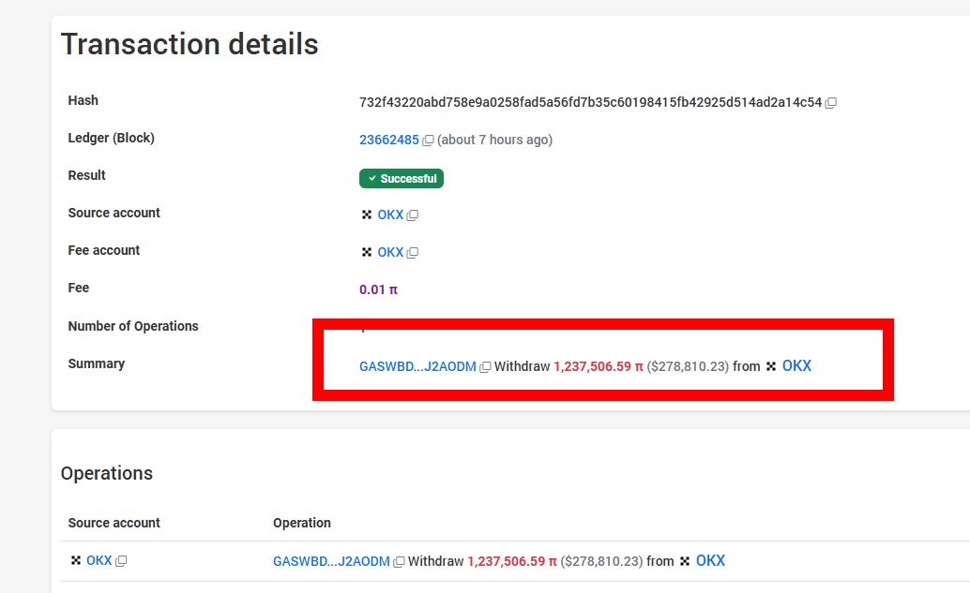Click OKX logo before final Operations OKX link
Image resolution: width=970 pixels, height=593 pixels.
point(684,561)
